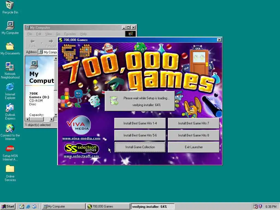The height and width of the screenshot is (210, 280).
Task: Click the horizontal scroll left arrow in My Computer
Action: click(27, 119)
